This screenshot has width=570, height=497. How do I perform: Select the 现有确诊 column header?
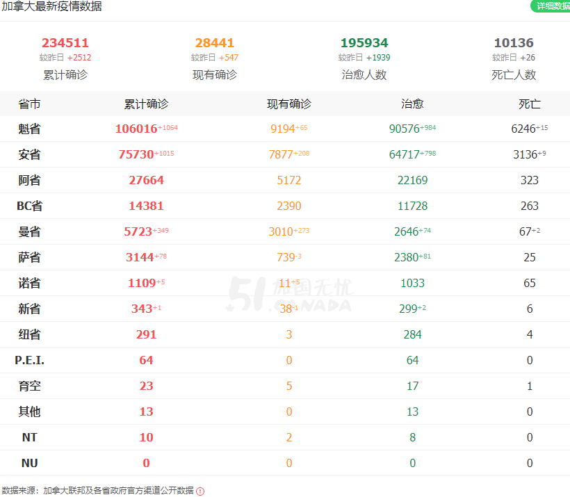289,104
